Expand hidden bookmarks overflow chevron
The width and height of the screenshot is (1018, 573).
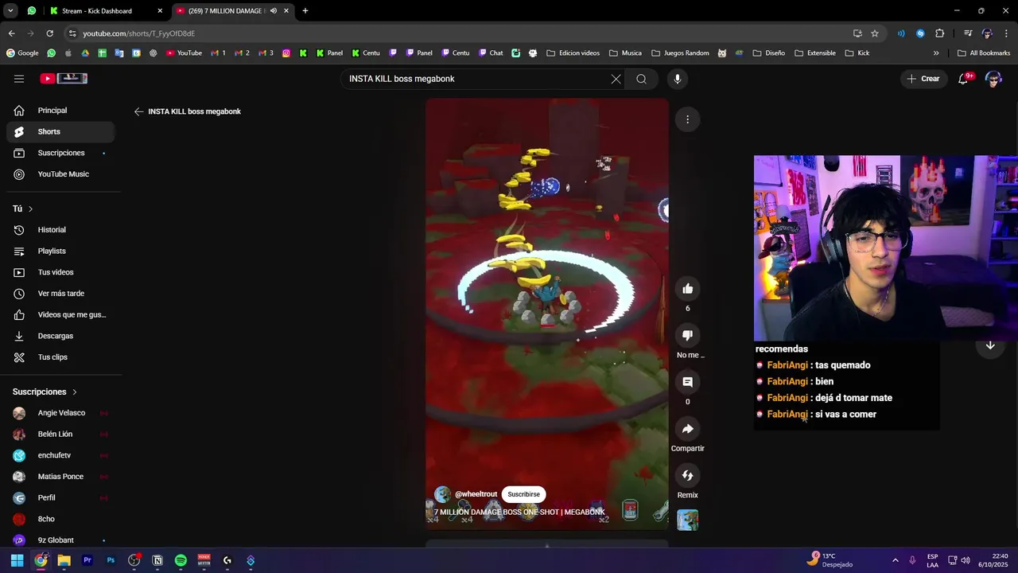coord(936,53)
